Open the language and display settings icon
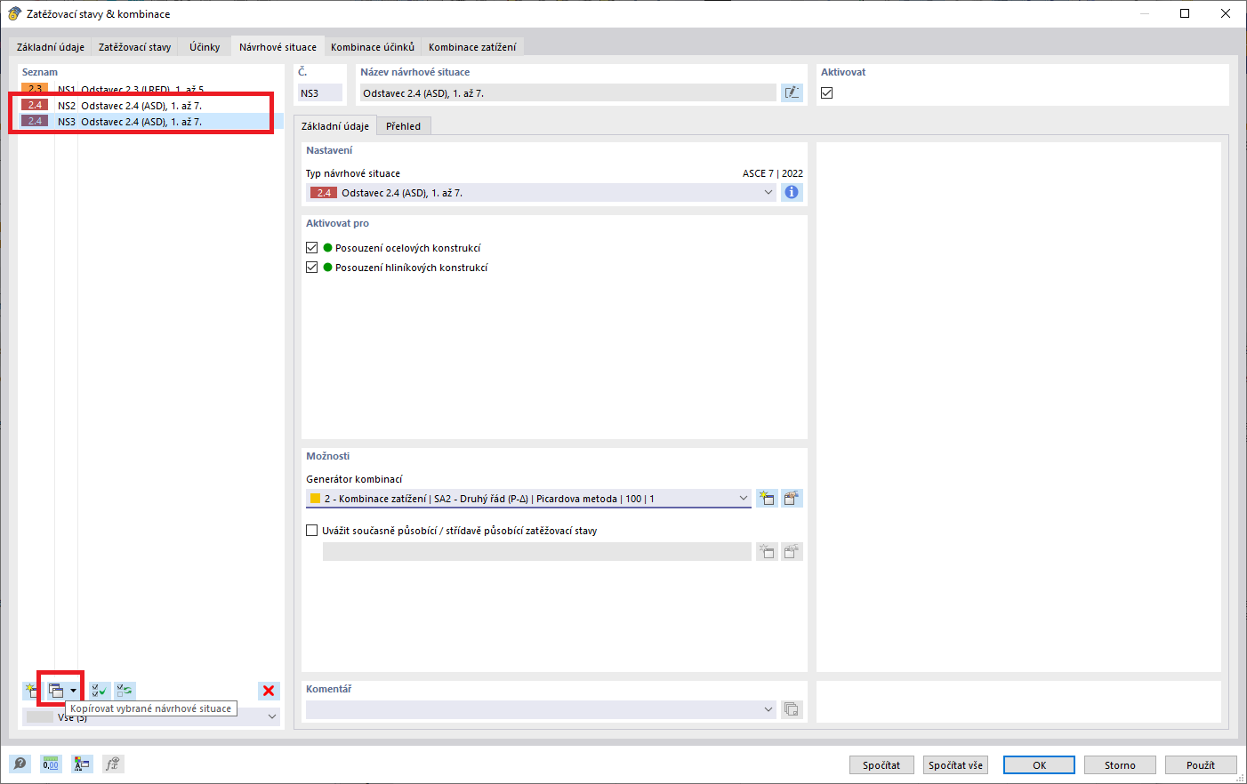 coord(82,764)
